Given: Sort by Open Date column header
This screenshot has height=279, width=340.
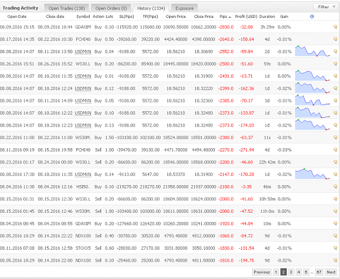Looking at the screenshot, I should (x=17, y=16).
